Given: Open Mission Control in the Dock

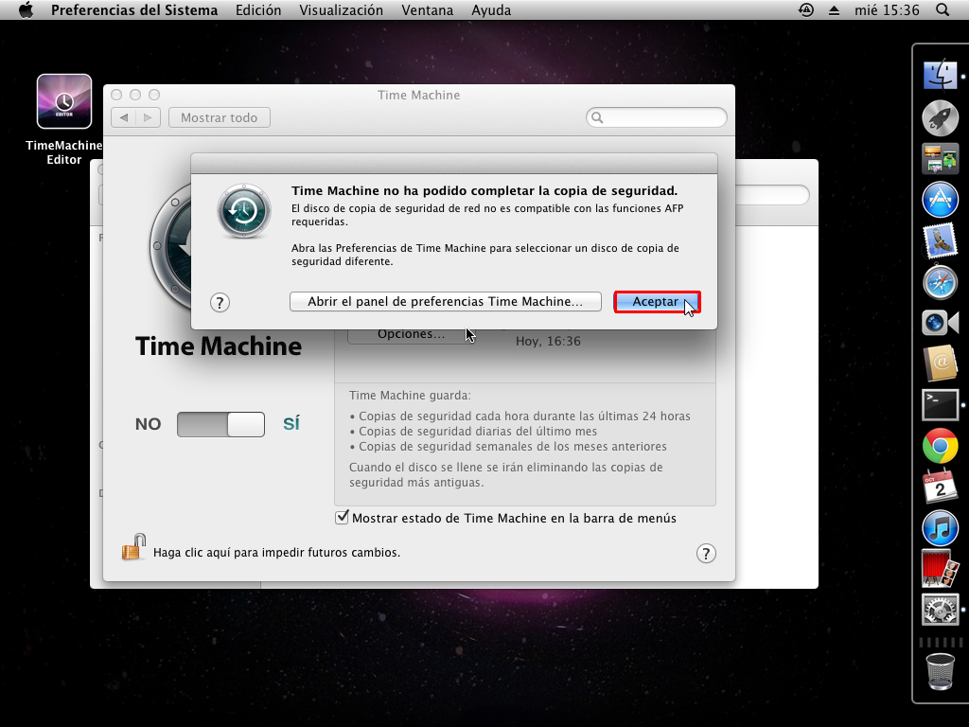Looking at the screenshot, I should pos(940,158).
